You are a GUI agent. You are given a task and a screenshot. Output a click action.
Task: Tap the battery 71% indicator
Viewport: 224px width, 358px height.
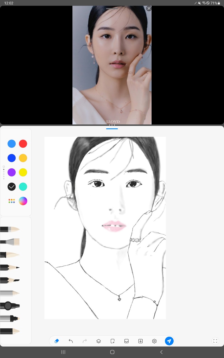click(215, 3)
